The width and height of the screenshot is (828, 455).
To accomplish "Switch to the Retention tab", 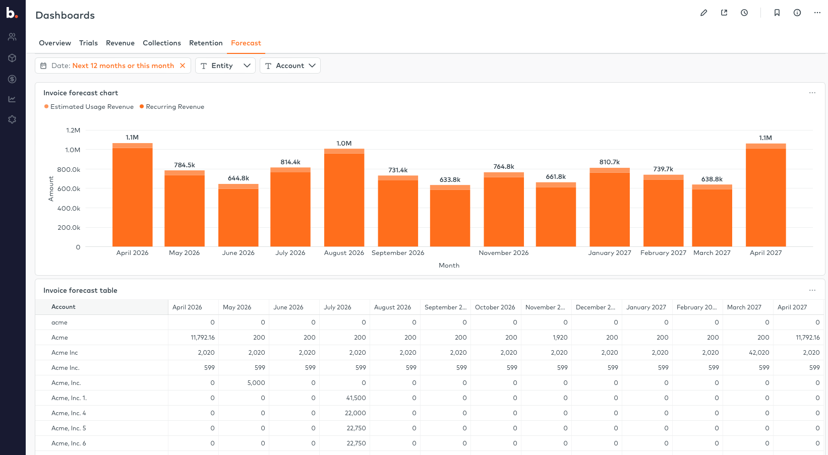I will point(206,43).
